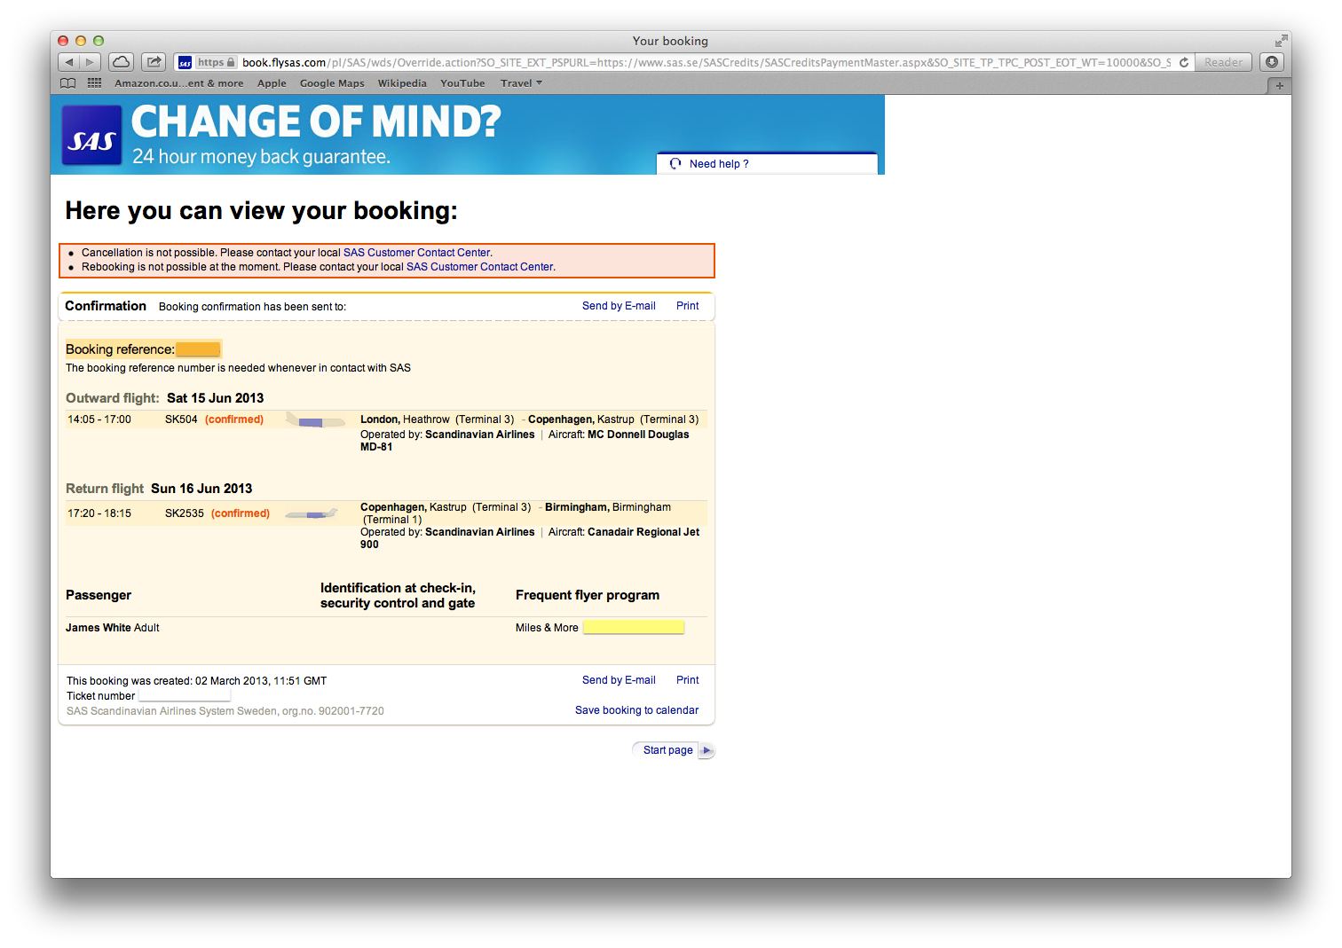
Task: Click the Need help refresh-style icon
Action: pyautogui.click(x=675, y=164)
